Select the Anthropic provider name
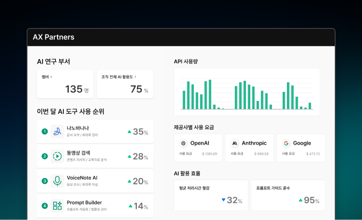 click(254, 143)
